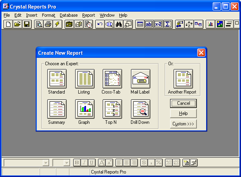
Task: Click the Insert line toolbar icon
Action: click(x=229, y=24)
